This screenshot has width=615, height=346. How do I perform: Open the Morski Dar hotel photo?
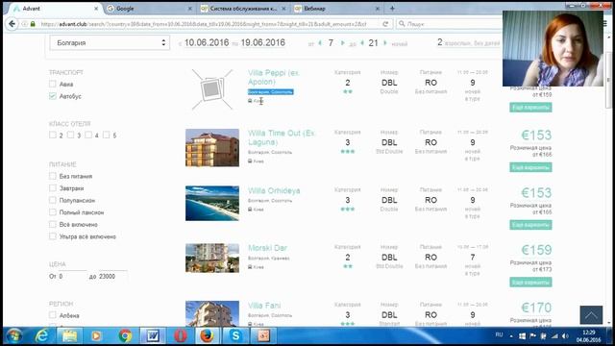[212, 259]
